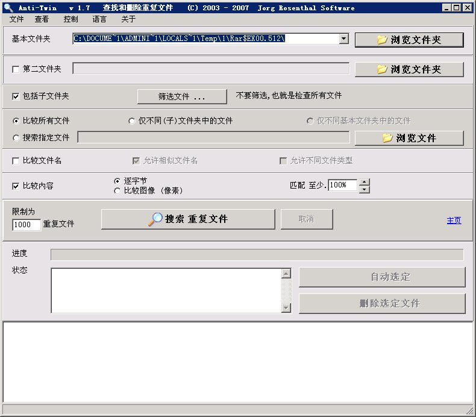The image size is (476, 417).
Task: Toggle 允许相似文件名 checkbox
Action: point(136,161)
